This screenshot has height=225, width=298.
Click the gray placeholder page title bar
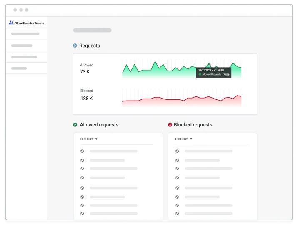pyautogui.click(x=93, y=30)
